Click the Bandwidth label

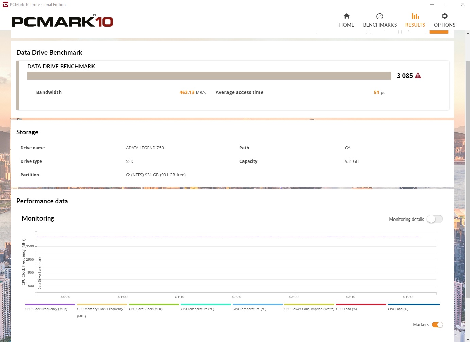[49, 92]
